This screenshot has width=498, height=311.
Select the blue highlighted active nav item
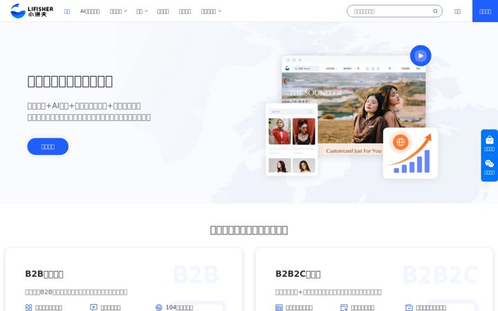point(67,11)
